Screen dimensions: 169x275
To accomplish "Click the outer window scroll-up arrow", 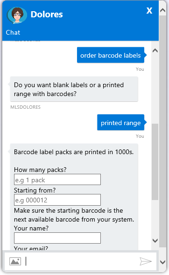I will [163, 10].
